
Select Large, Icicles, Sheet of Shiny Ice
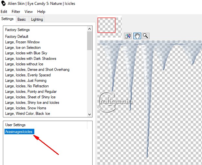click(x=30, y=97)
